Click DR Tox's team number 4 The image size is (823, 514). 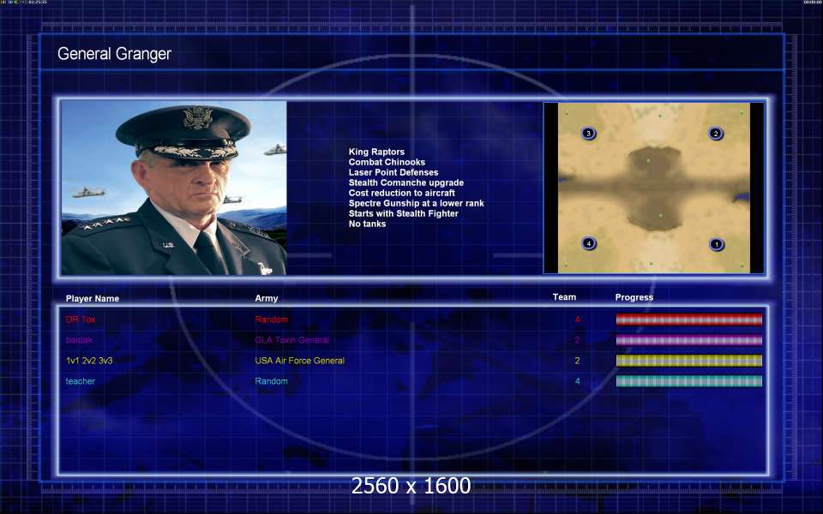pyautogui.click(x=577, y=320)
